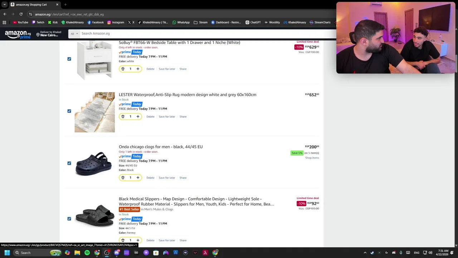458x258 pixels.
Task: Uncheck the LESTER Rug item checkbox
Action: pyautogui.click(x=69, y=111)
